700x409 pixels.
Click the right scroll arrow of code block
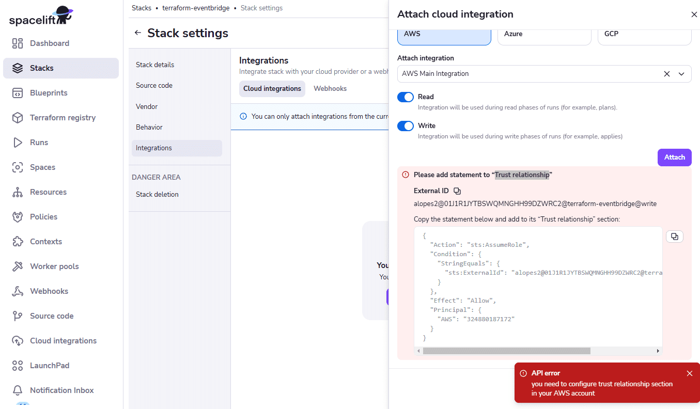(658, 351)
